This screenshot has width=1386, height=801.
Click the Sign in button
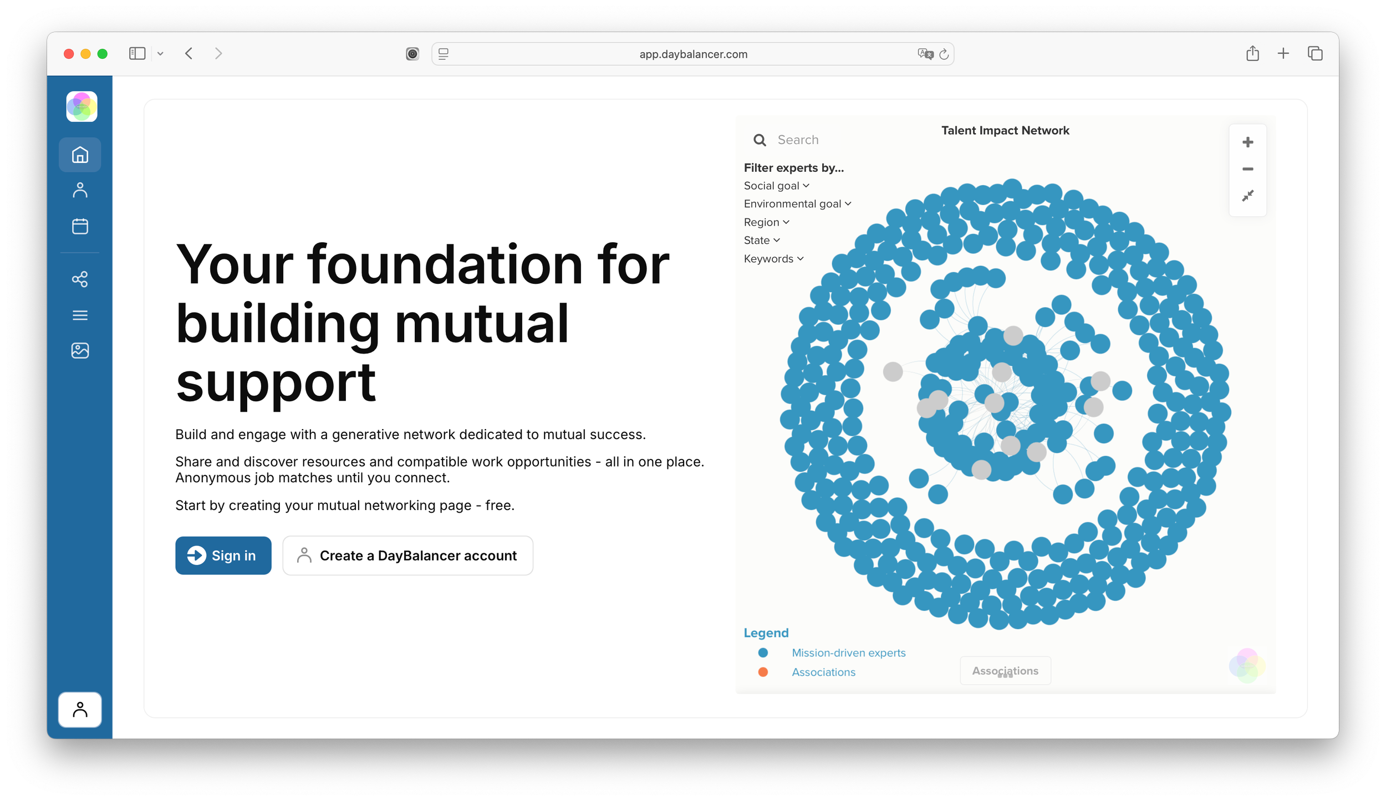[223, 555]
